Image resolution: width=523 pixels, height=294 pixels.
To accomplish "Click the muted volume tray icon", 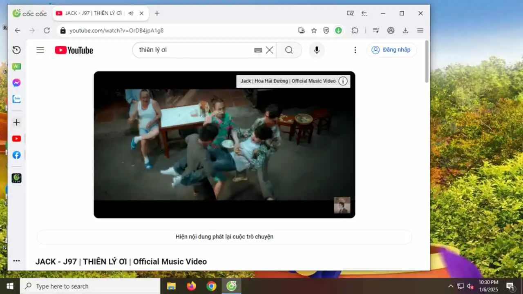I will (x=470, y=286).
